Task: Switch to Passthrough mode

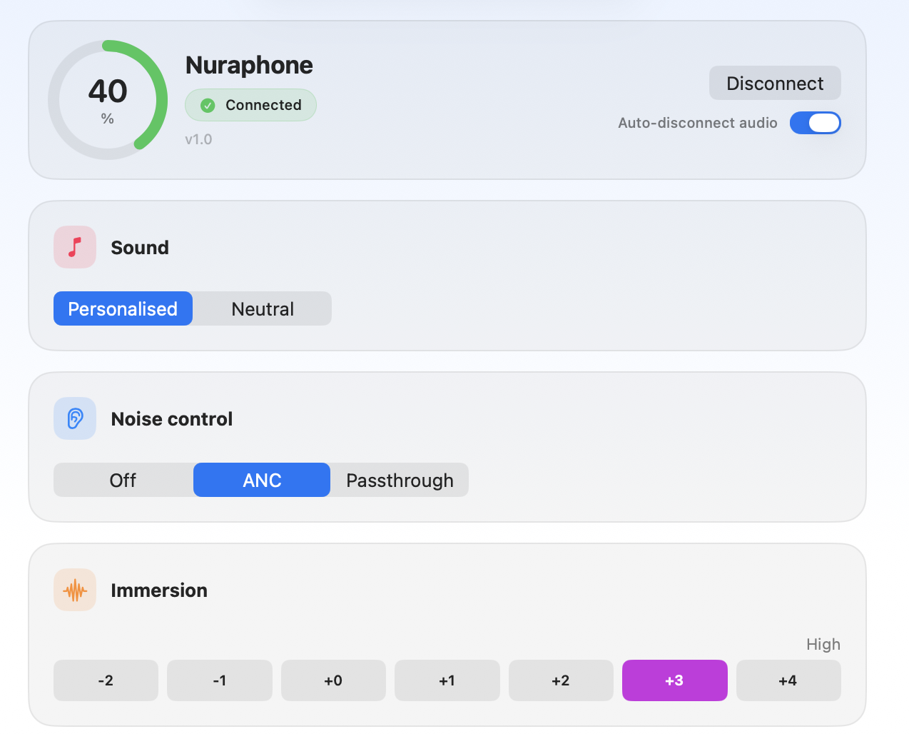Action: point(400,480)
